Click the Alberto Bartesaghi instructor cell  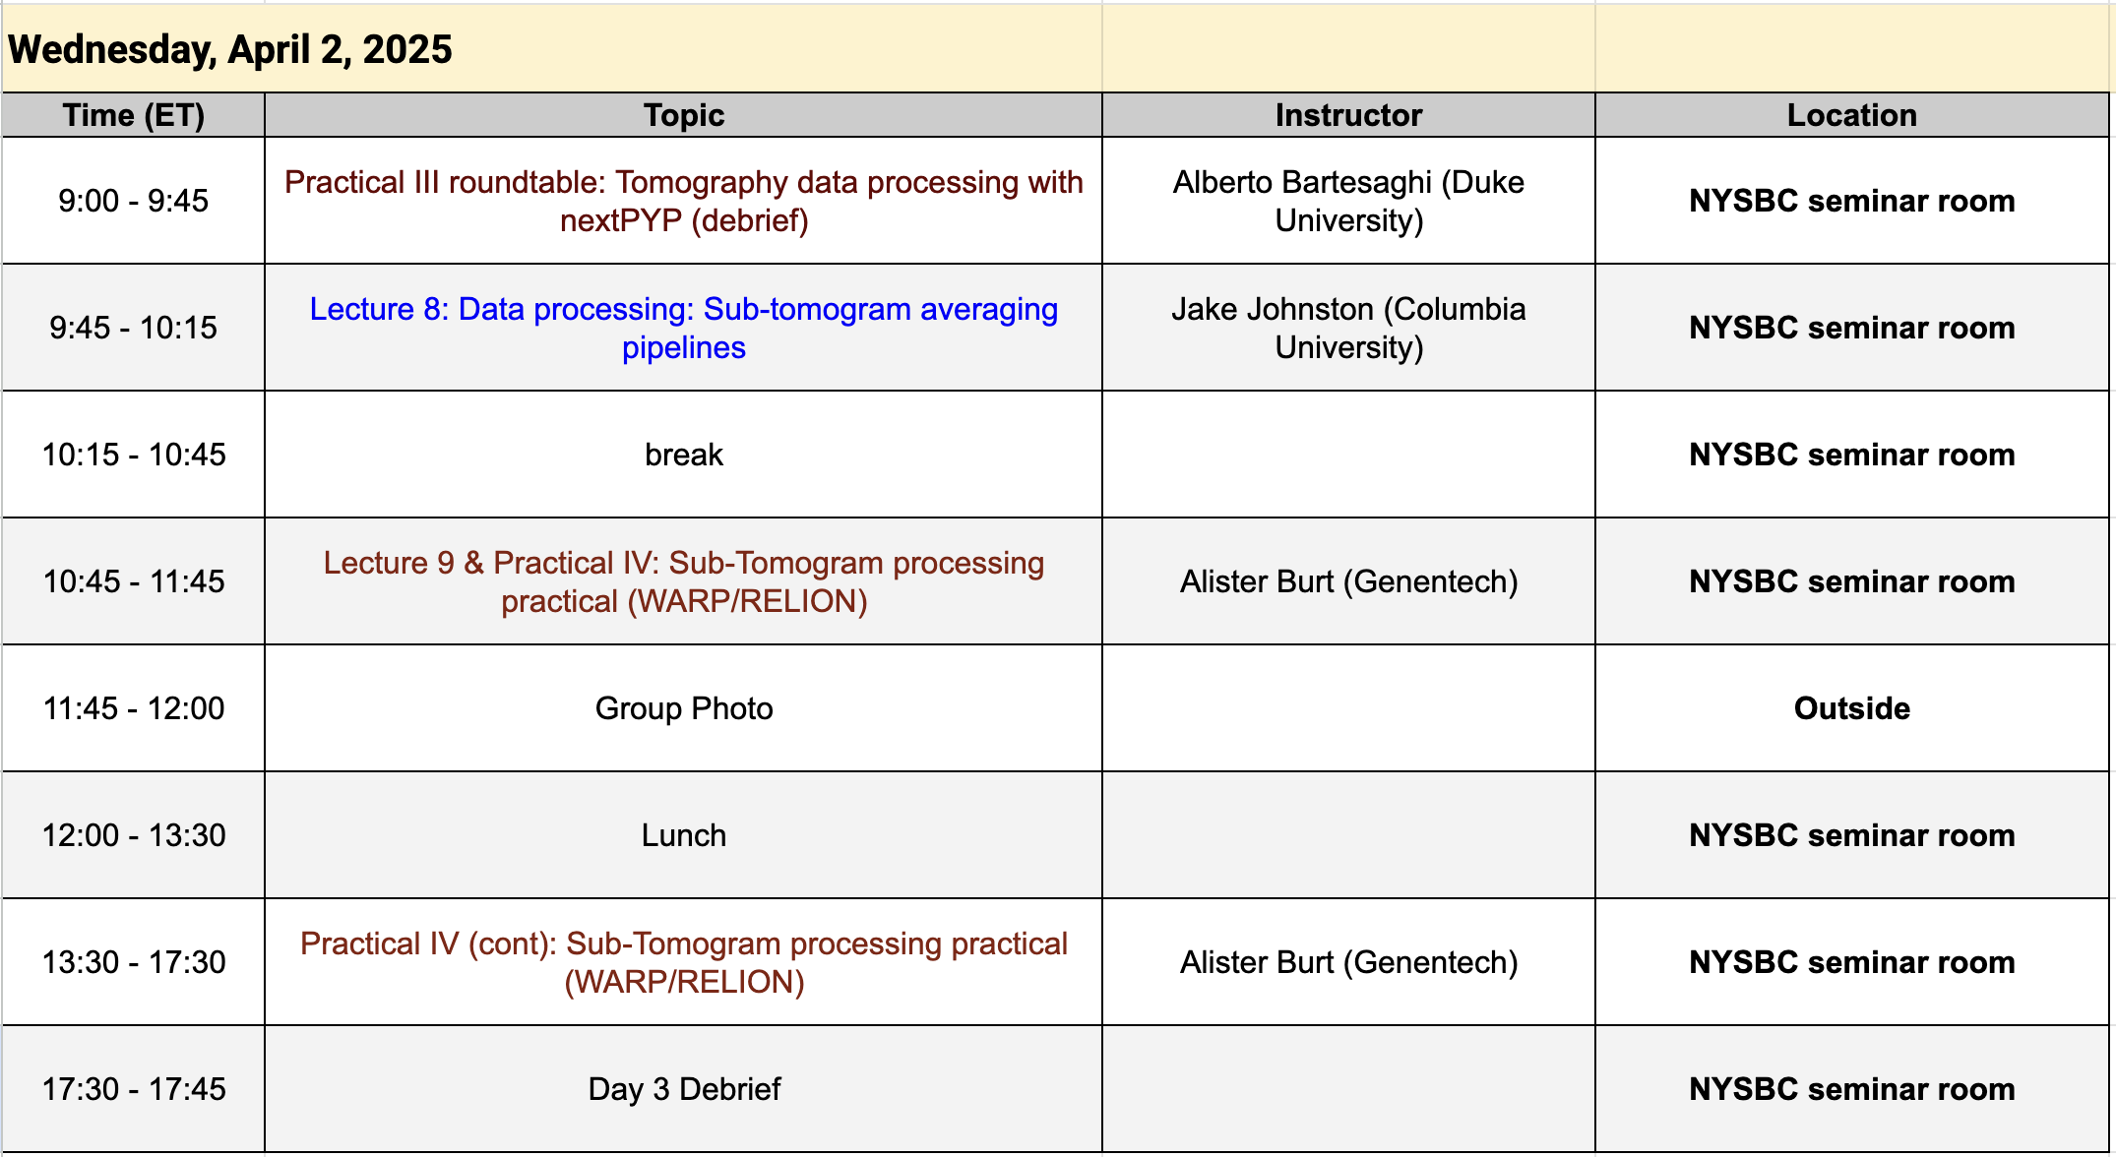coord(1349,201)
